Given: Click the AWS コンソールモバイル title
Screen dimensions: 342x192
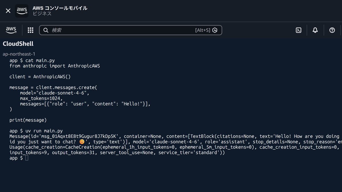Looking at the screenshot, I should pos(60,8).
